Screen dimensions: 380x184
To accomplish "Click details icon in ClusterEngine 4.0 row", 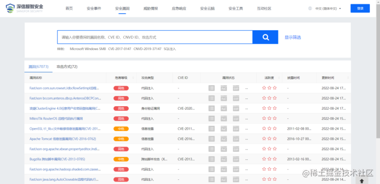I will [212, 108].
